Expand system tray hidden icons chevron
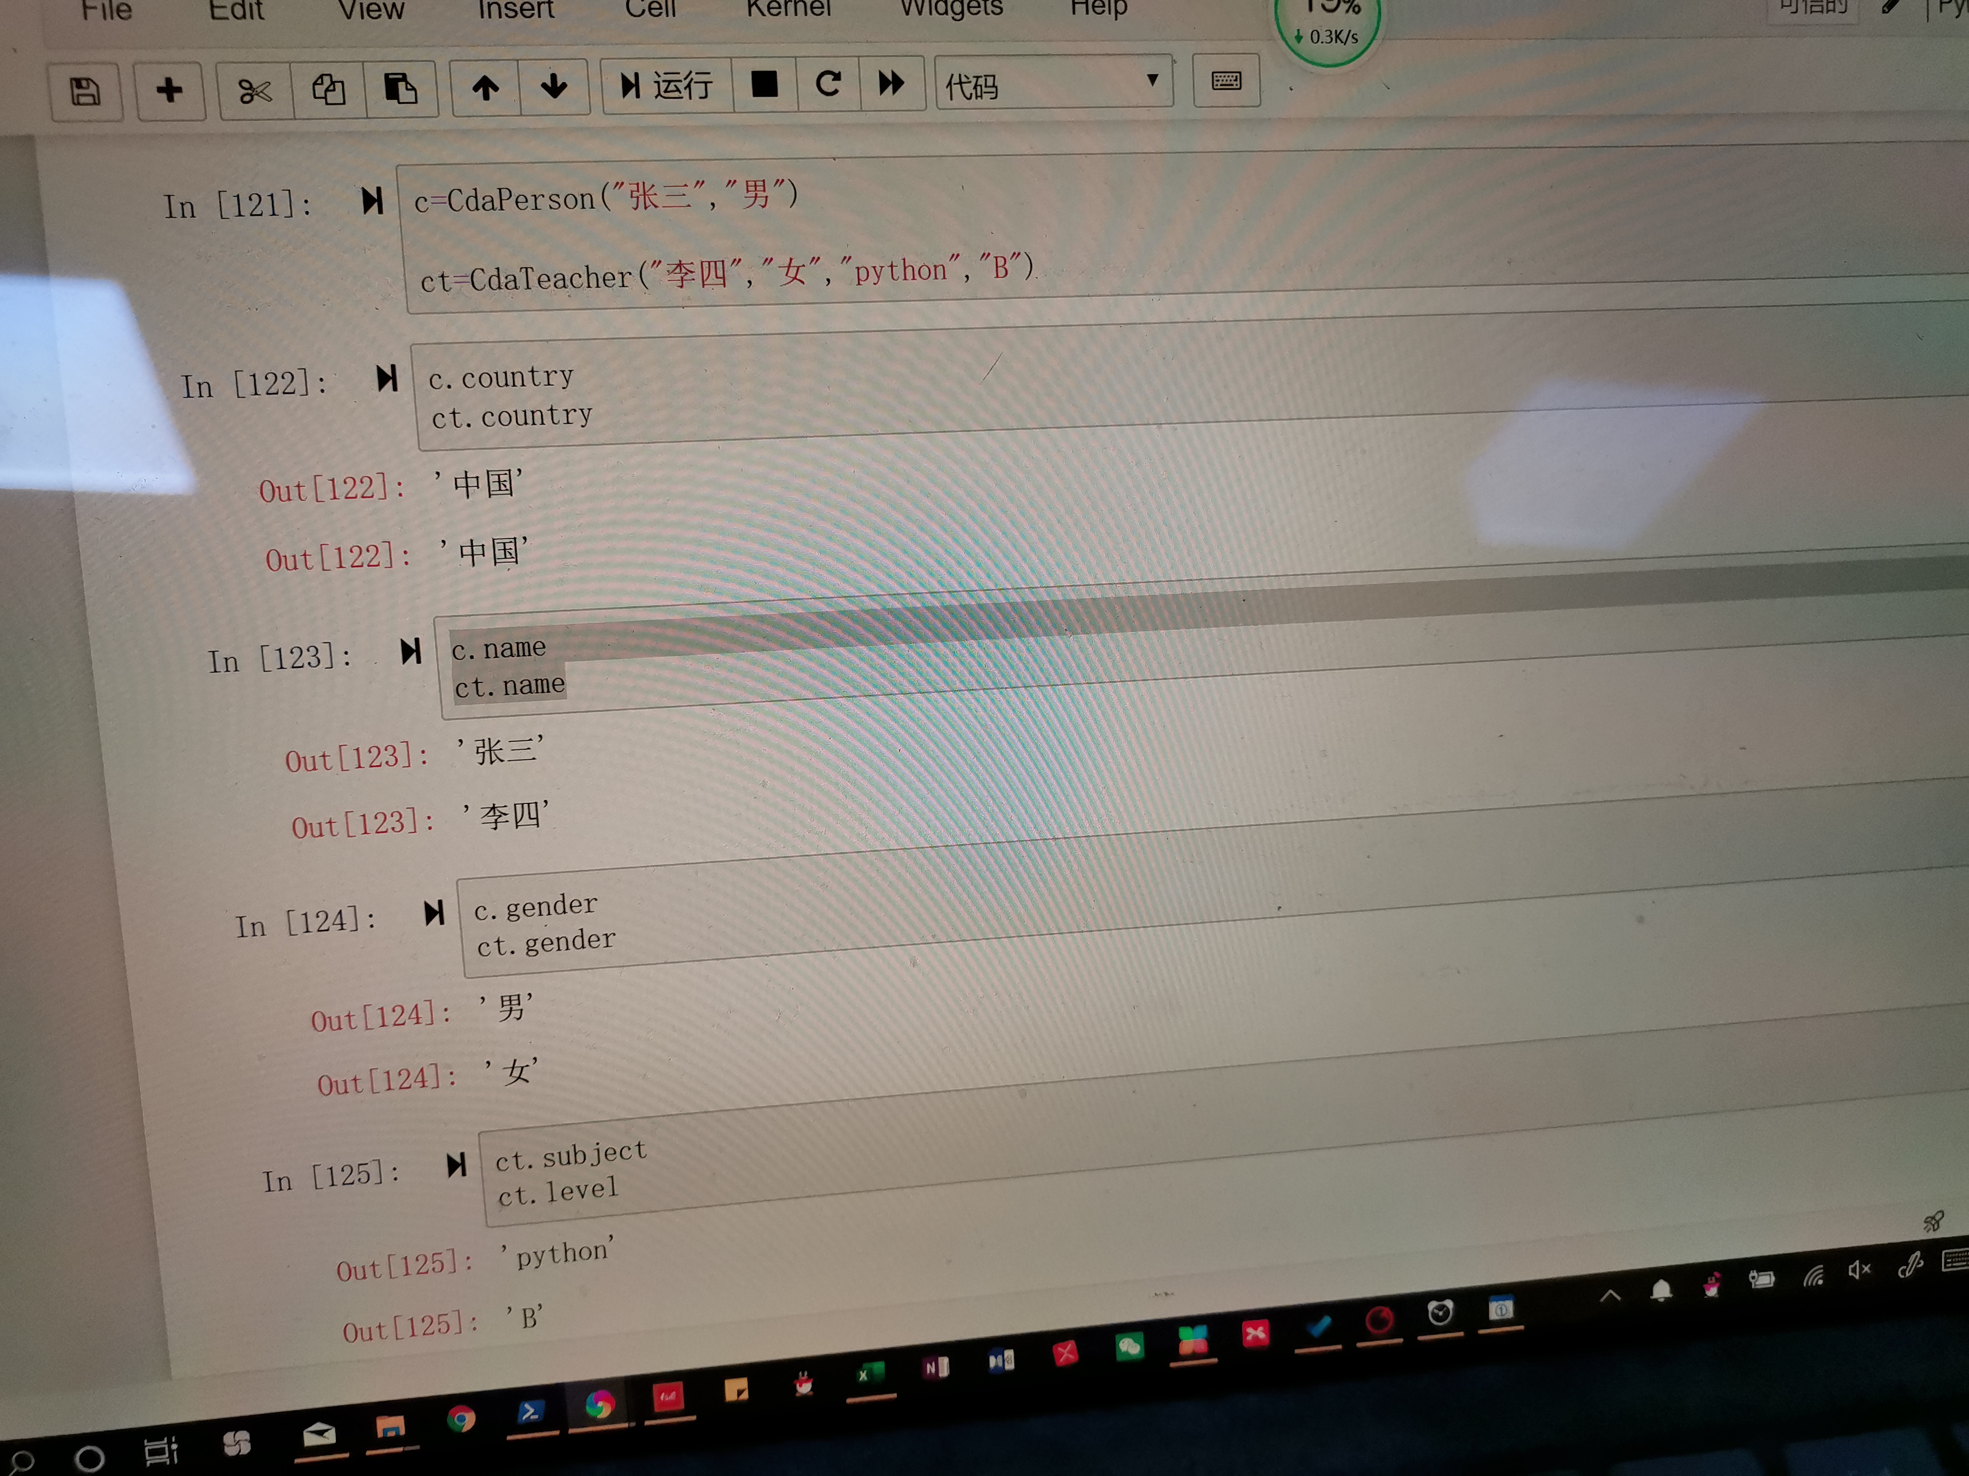Screen dimensions: 1969x1476 click(1609, 1296)
